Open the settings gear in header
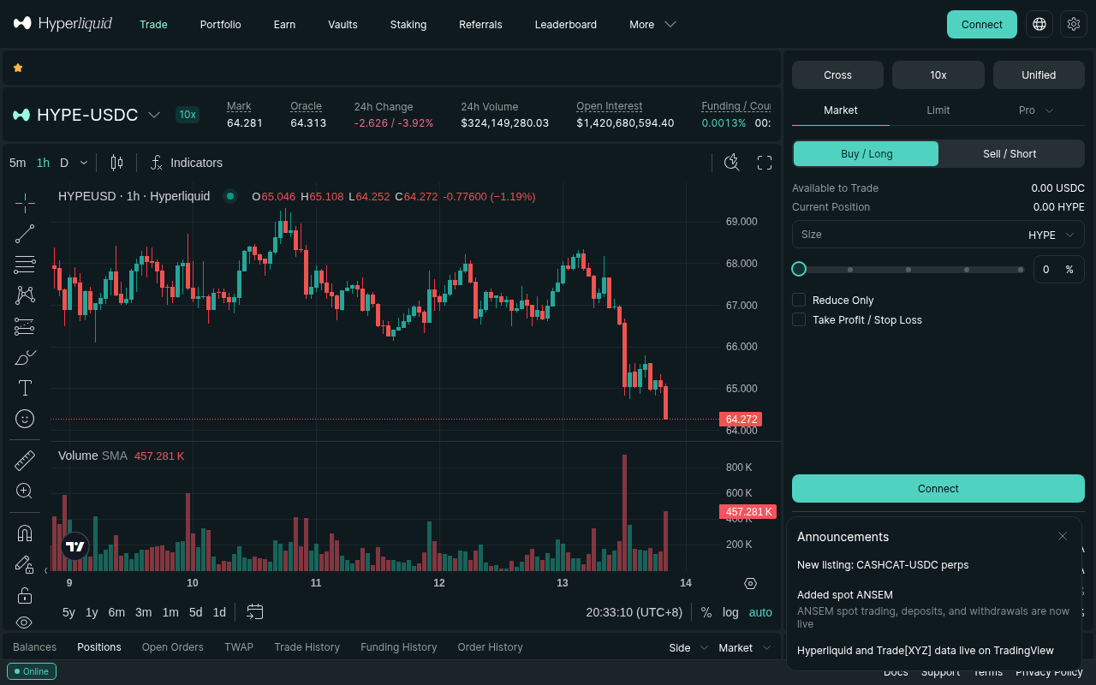Viewport: 1096px width, 685px height. [1074, 24]
